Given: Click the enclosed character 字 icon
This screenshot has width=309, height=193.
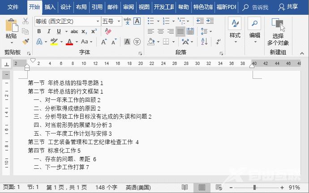Looking at the screenshot, I should click(x=137, y=42).
